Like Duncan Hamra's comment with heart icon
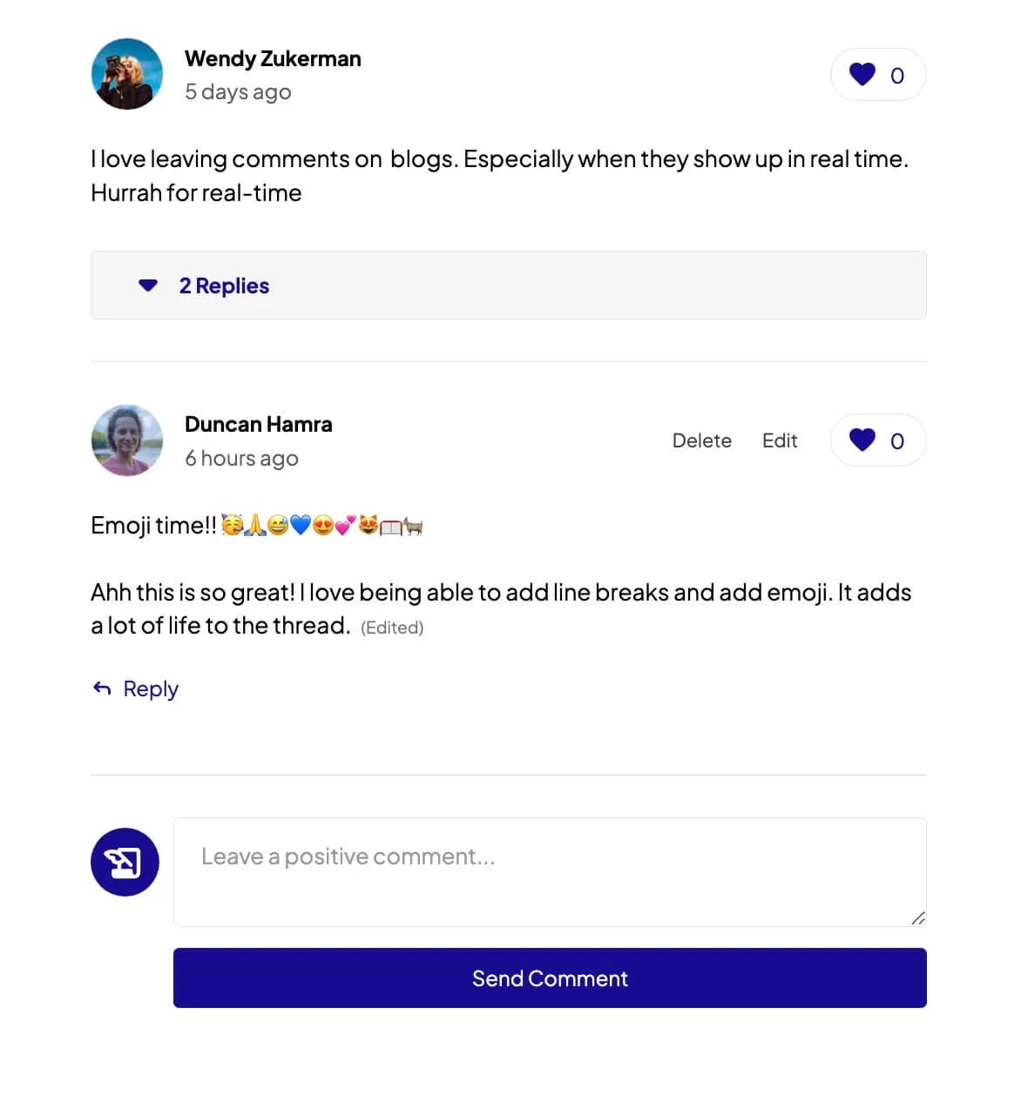Screen dimensions: 1021x1095 tap(862, 440)
